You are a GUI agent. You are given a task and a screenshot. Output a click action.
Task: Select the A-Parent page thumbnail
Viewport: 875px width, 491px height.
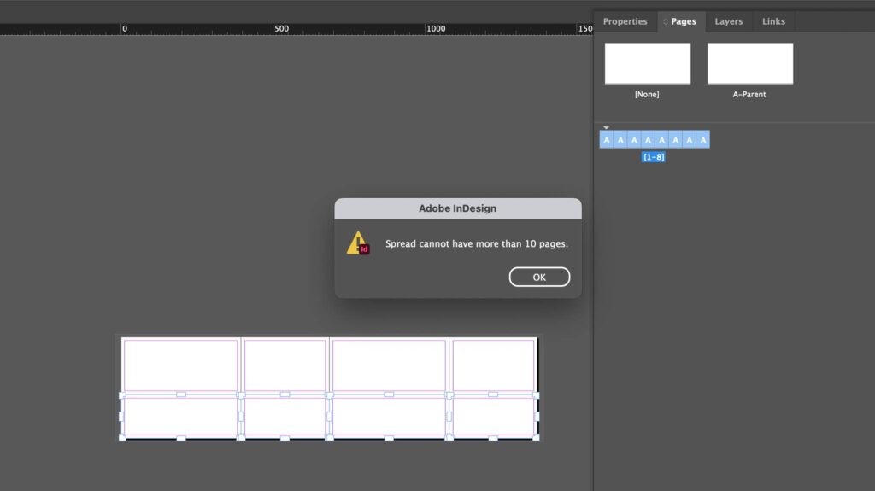coord(750,63)
